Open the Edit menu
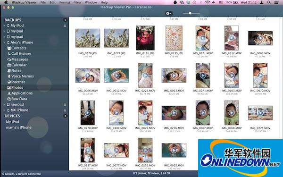This screenshot has height=177, width=283. [x=52, y=2]
